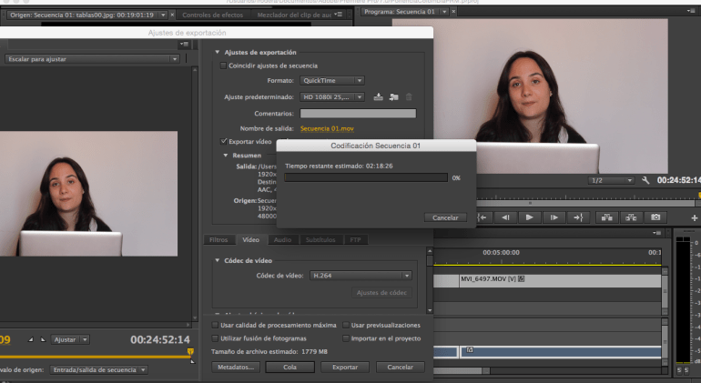Click the lift button in Program monitor
The image size is (701, 383).
605,217
